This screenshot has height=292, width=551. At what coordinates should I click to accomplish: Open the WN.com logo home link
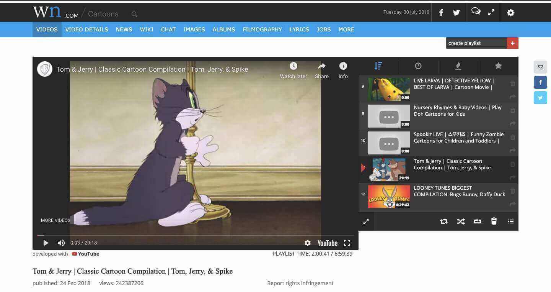pos(55,13)
